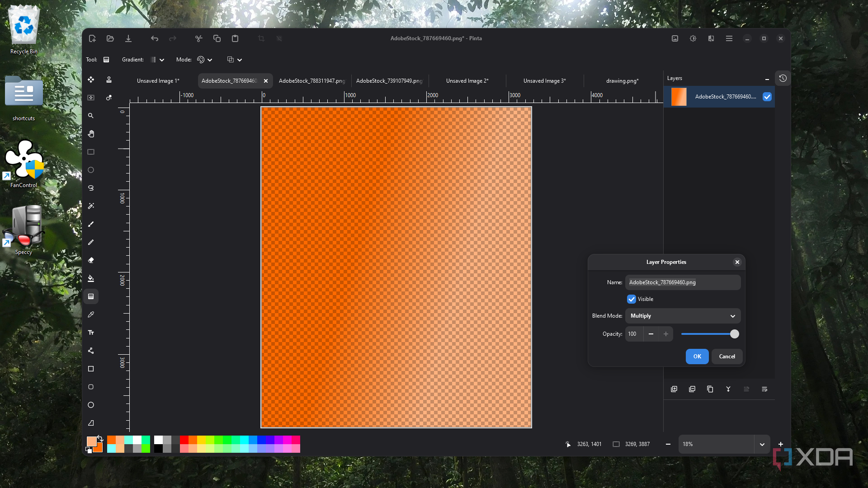The width and height of the screenshot is (868, 488).
Task: Select the Rectangle Select tool
Action: click(91, 152)
